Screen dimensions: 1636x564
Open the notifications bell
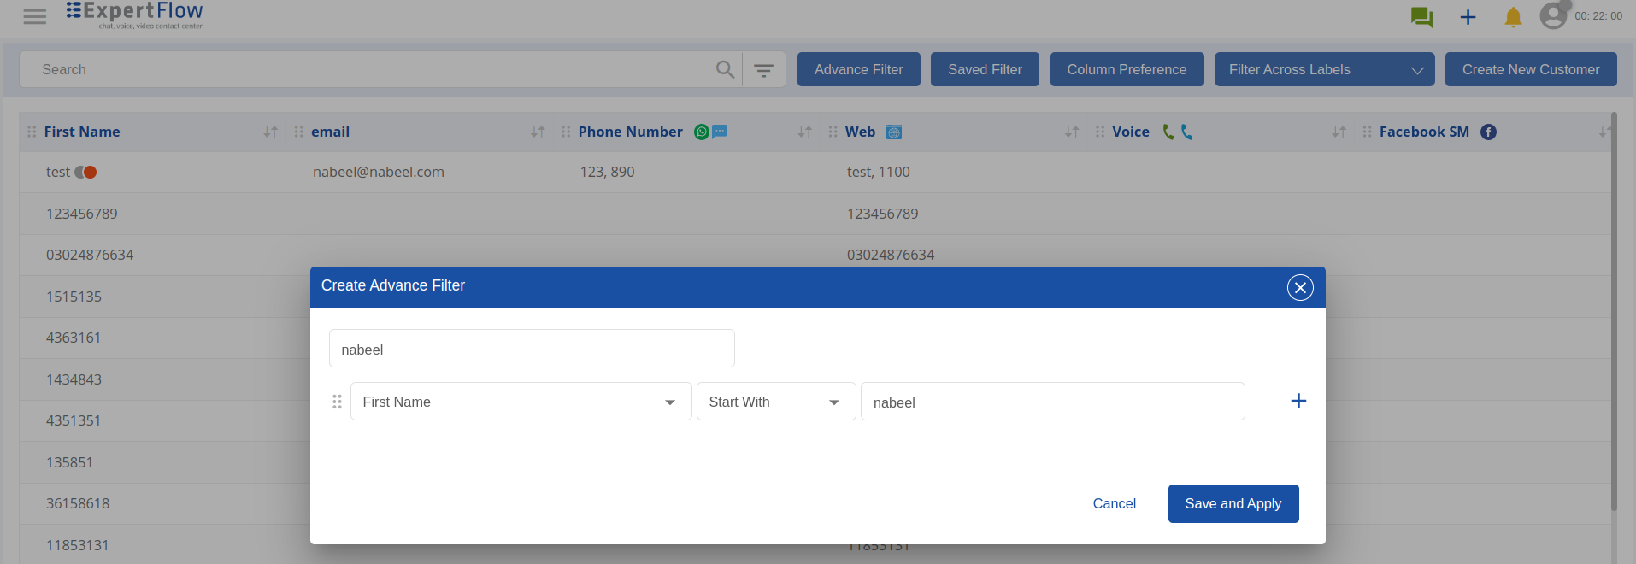(1513, 17)
